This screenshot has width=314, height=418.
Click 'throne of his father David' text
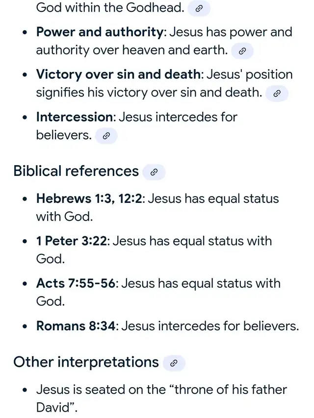pos(161,398)
